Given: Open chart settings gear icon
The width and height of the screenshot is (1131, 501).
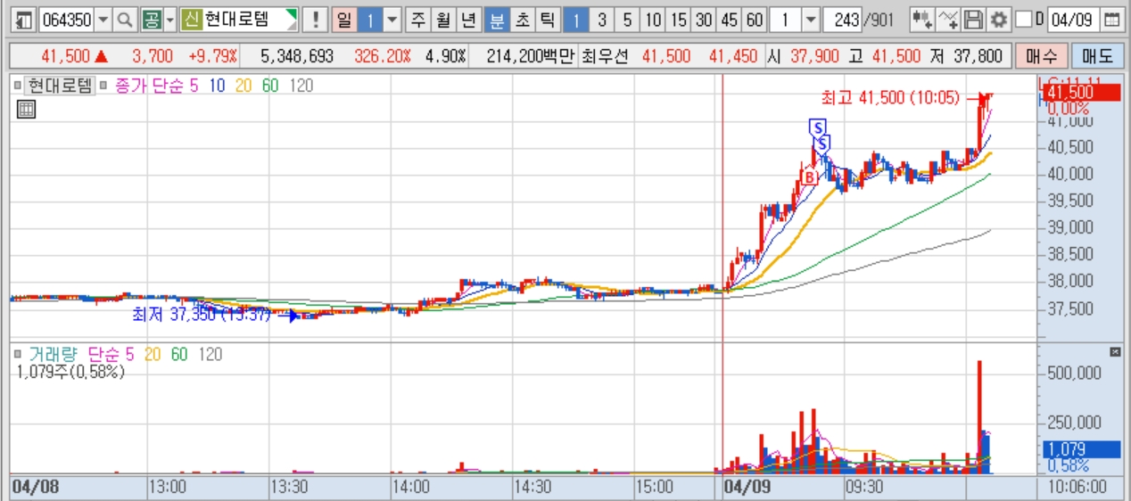Looking at the screenshot, I should click(999, 19).
